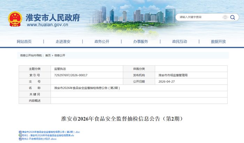
Task: Open the 数据开放 menu item
Action: [x=218, y=42]
